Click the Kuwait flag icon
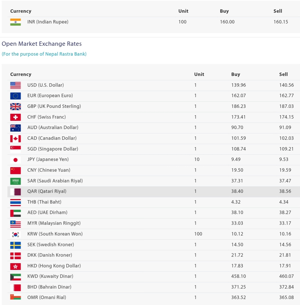The width and height of the screenshot is (300, 305). coord(16,277)
